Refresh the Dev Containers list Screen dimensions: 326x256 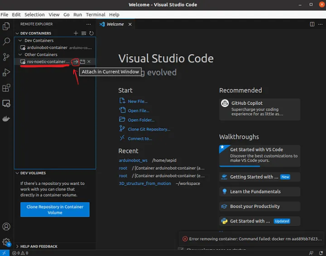tap(91, 33)
